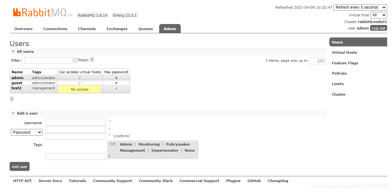392x192 pixels.
Task: Open the Plugins footer link
Action: click(233, 181)
